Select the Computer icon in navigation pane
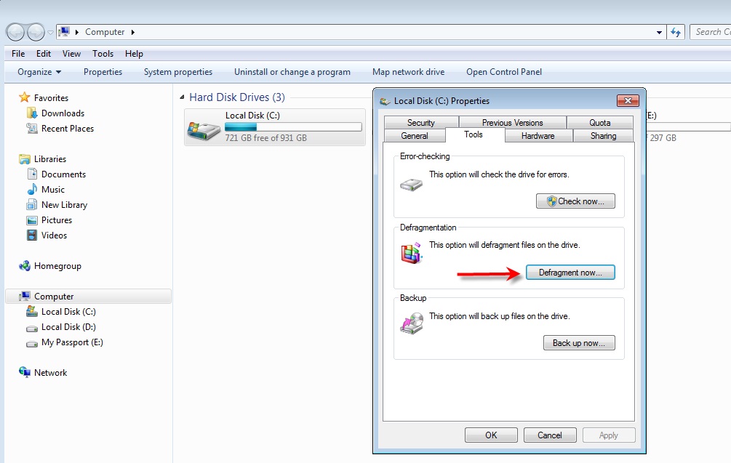731x463 pixels. click(x=24, y=297)
